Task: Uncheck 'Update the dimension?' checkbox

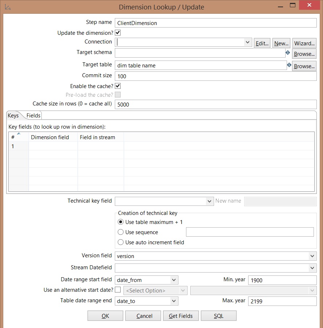Action: [x=118, y=33]
